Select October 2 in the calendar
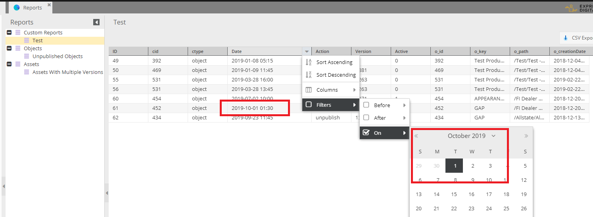593x217 pixels. 472,166
